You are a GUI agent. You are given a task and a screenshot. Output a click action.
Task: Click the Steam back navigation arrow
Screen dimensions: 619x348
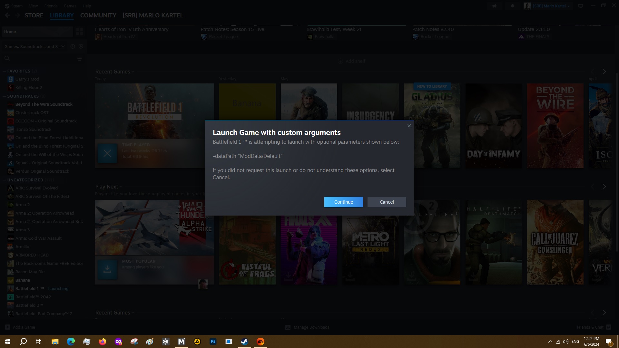7,15
